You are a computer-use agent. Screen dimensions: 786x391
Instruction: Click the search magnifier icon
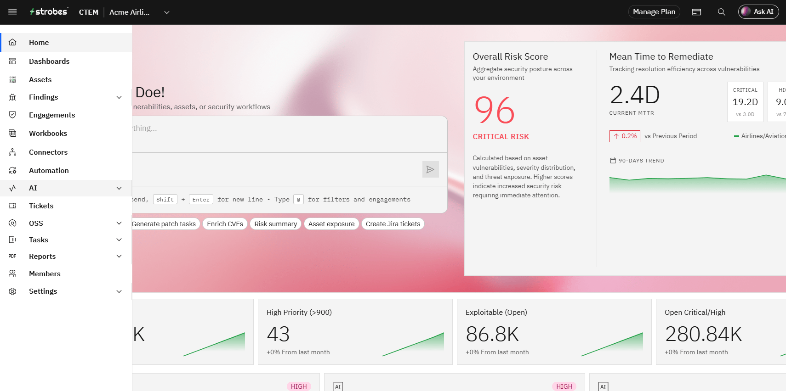tap(722, 12)
